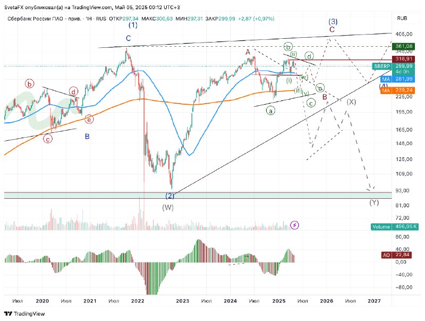Click the 125,00 price axis level
This screenshot has height=321, width=425.
pos(404,159)
